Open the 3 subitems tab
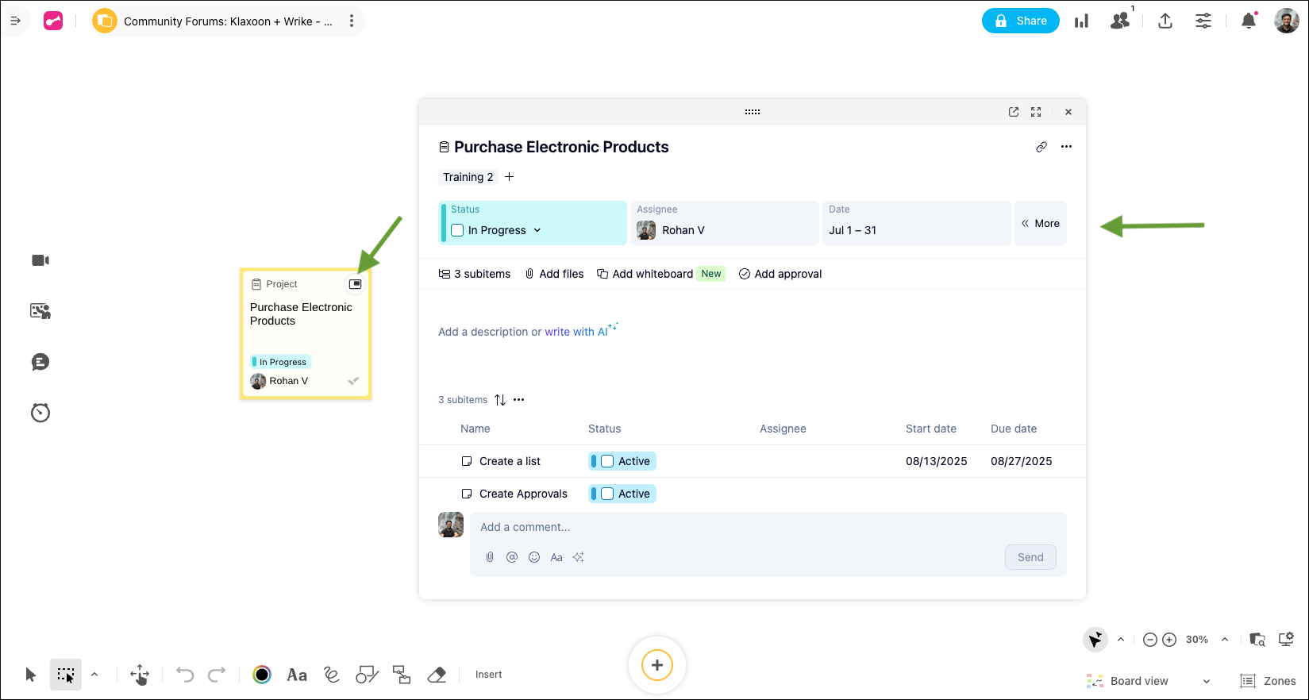Viewport: 1309px width, 700px height. tap(475, 274)
